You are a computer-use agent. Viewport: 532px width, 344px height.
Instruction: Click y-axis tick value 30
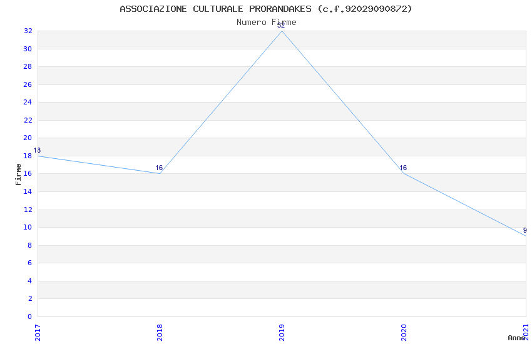[28, 49]
